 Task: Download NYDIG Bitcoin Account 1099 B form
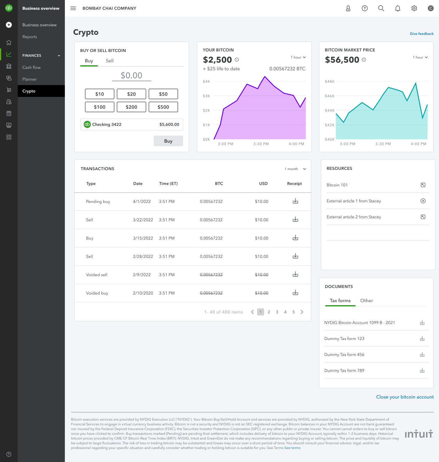click(422, 323)
